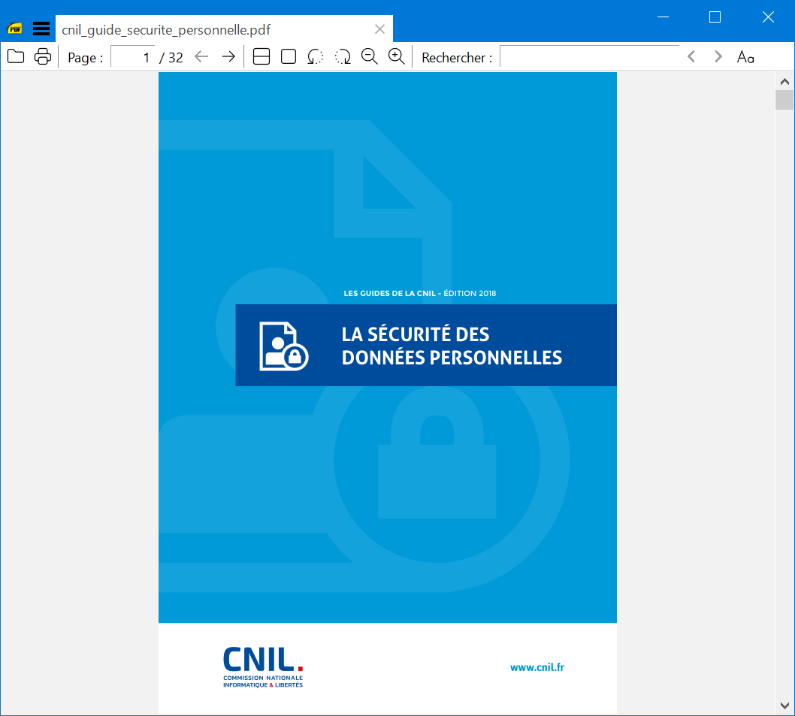Minimize the window
The image size is (795, 716).
click(664, 17)
